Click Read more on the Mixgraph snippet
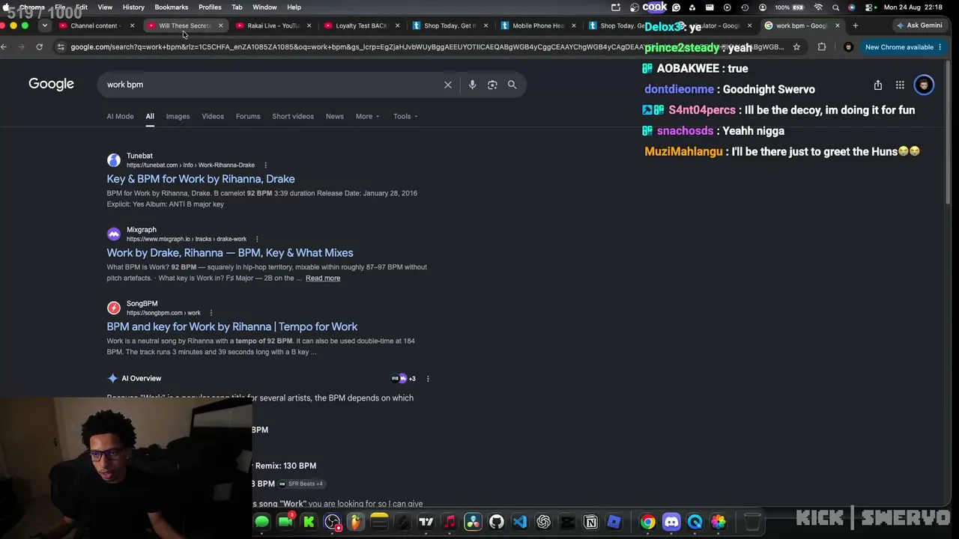Screen dimensions: 959x539 click(323, 278)
